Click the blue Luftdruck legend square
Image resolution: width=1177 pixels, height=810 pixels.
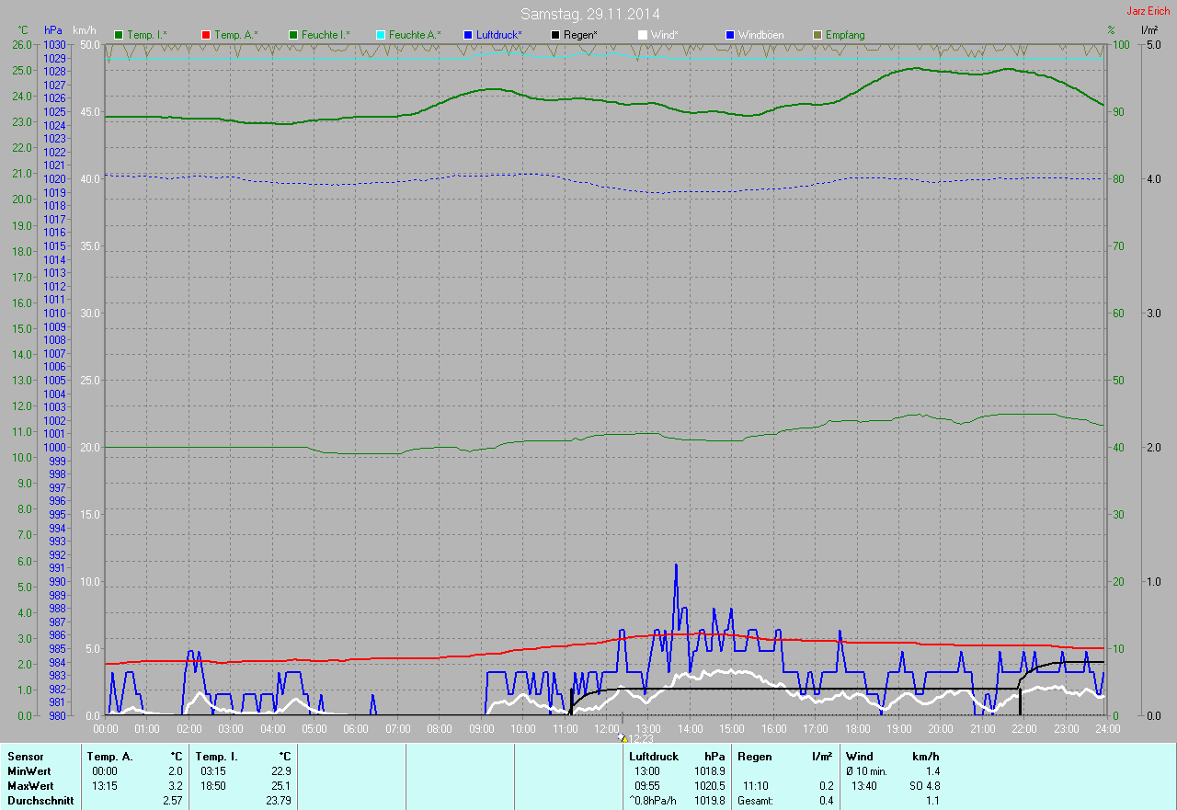[x=468, y=35]
